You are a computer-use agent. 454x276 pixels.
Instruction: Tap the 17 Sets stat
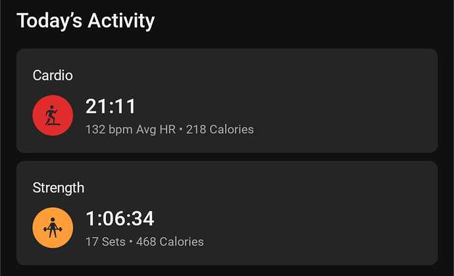pyautogui.click(x=105, y=242)
